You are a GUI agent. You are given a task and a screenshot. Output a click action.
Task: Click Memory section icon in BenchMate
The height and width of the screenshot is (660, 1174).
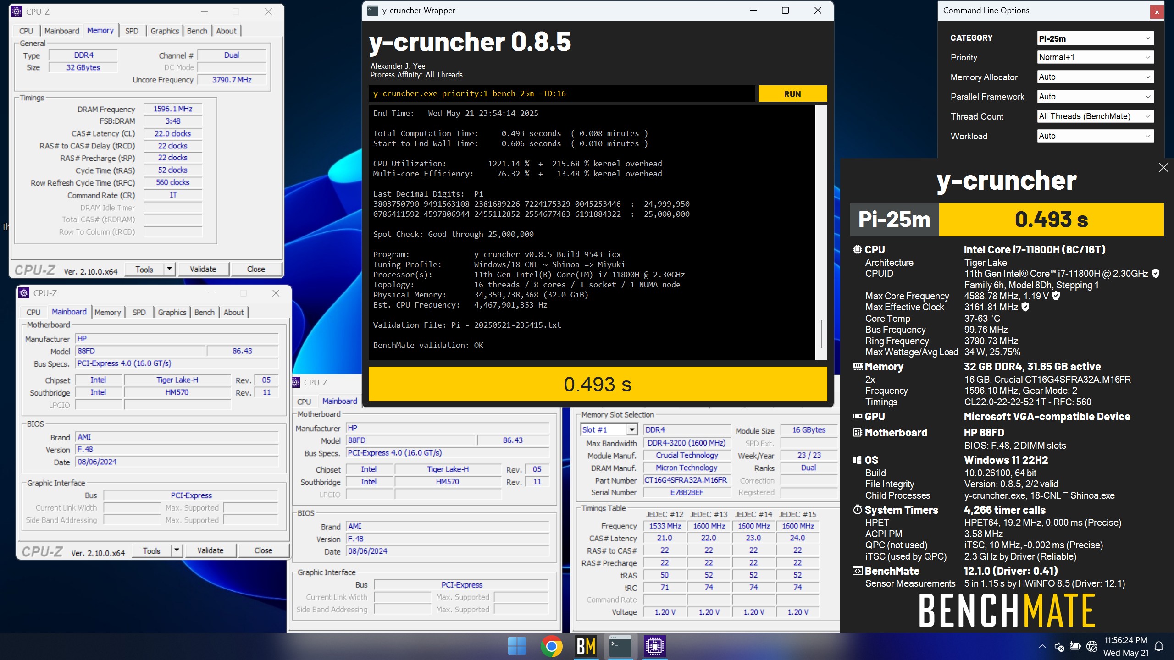[857, 366]
